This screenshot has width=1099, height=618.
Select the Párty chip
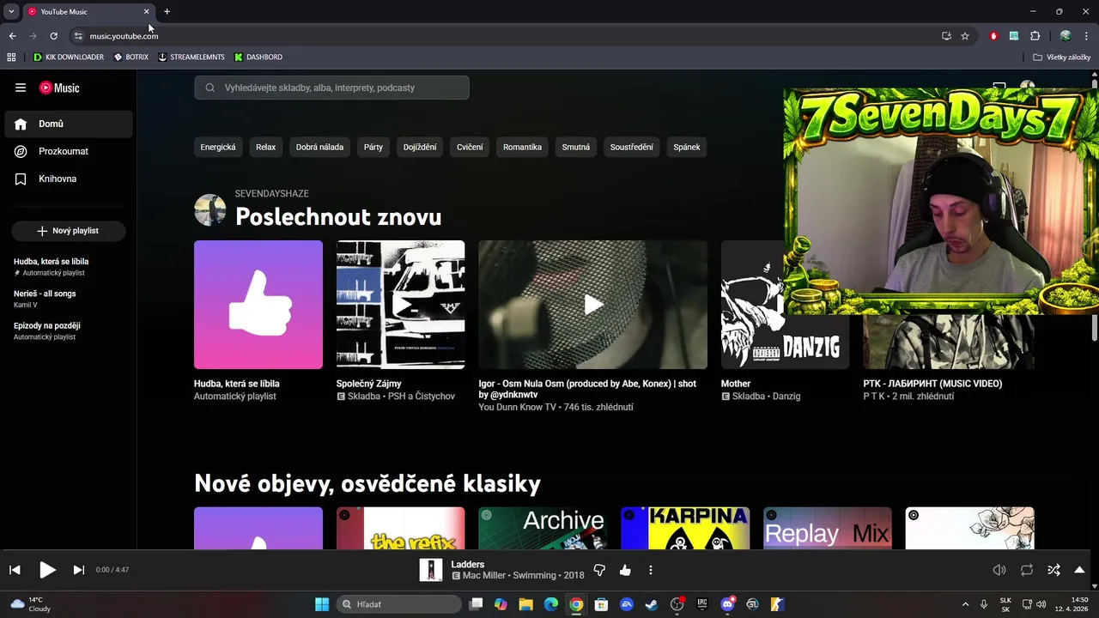click(373, 147)
